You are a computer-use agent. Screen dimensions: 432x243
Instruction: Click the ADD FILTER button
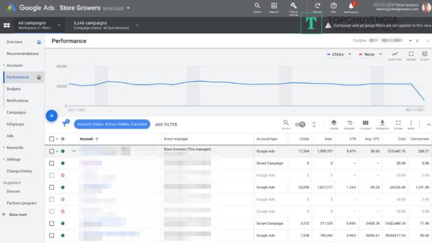pos(166,124)
